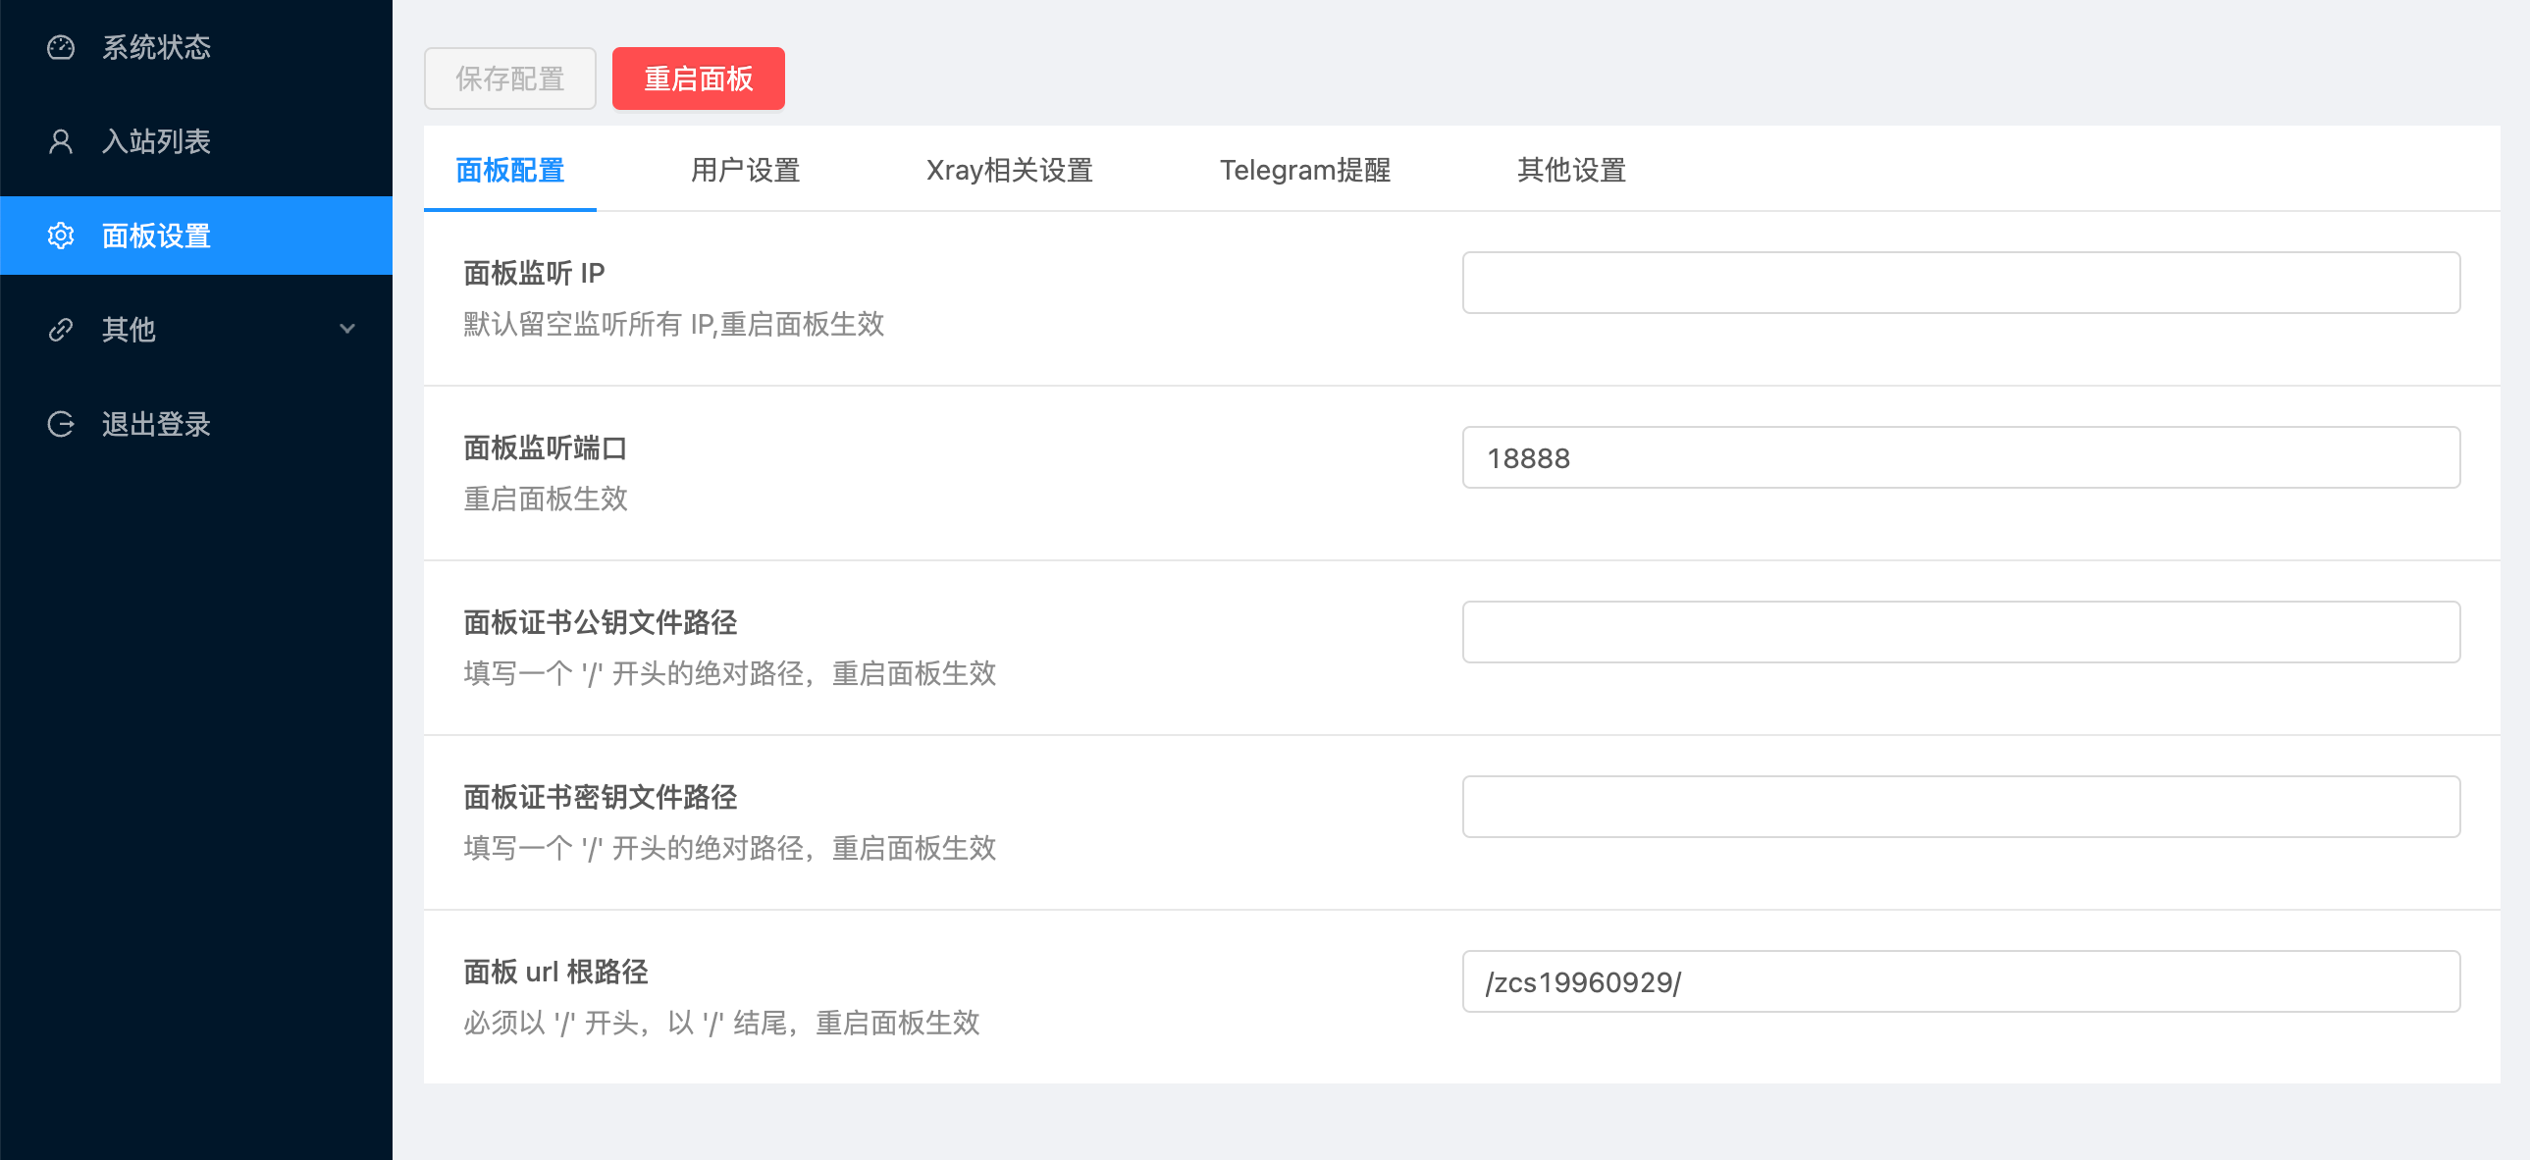
Task: Switch to the 用户设置 tab
Action: click(x=745, y=170)
